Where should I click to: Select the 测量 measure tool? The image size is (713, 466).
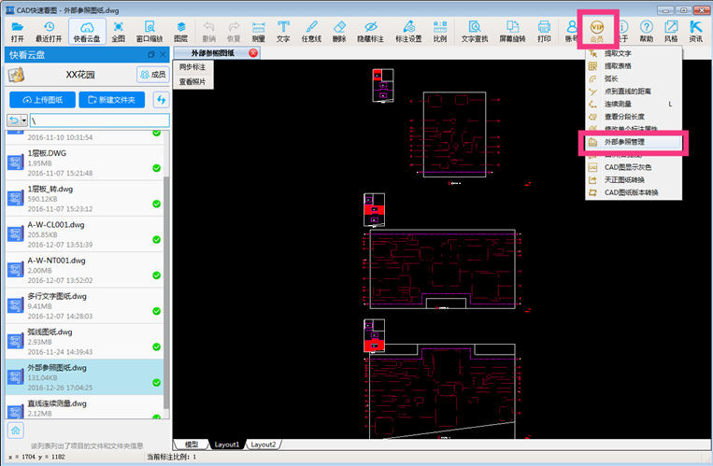(x=258, y=32)
